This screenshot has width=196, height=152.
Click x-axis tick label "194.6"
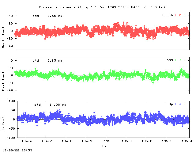click(27, 141)
